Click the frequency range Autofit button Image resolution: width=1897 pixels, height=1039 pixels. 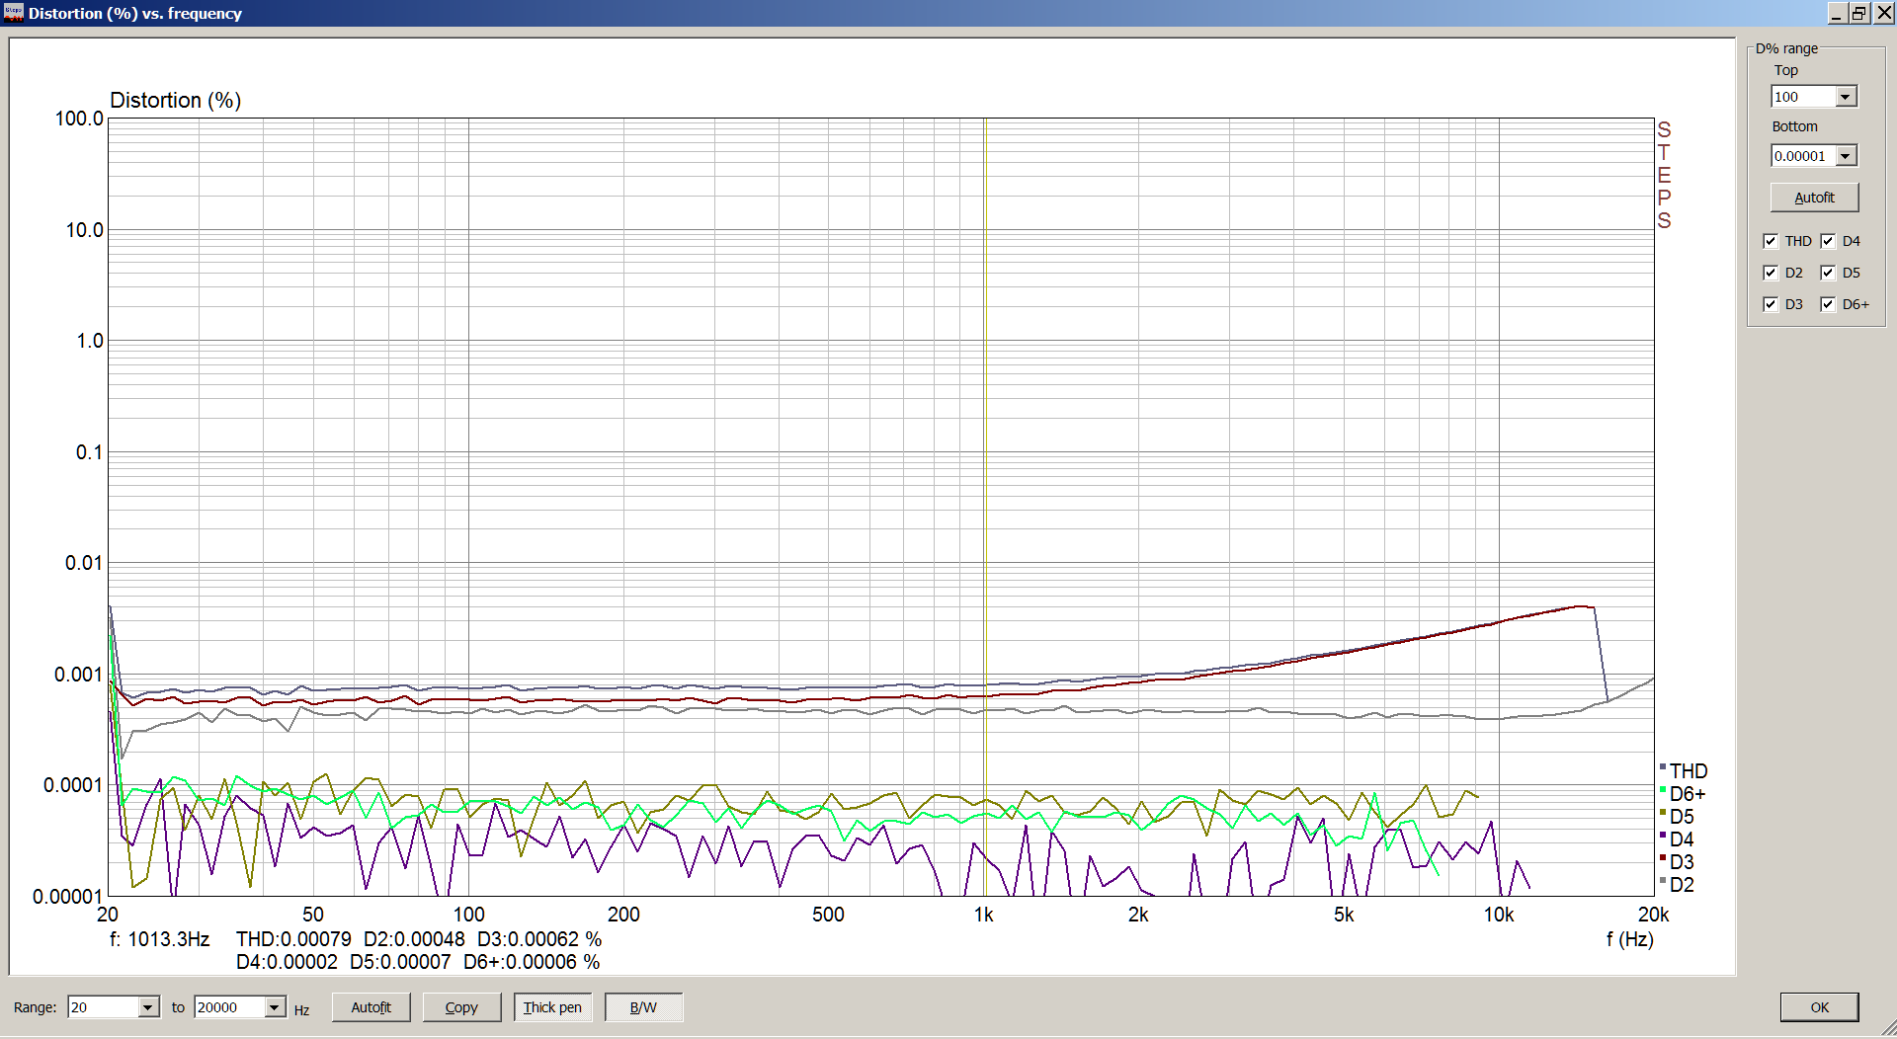[x=371, y=1007]
